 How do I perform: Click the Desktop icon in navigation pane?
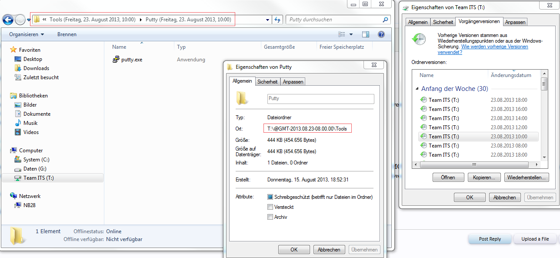(18, 59)
